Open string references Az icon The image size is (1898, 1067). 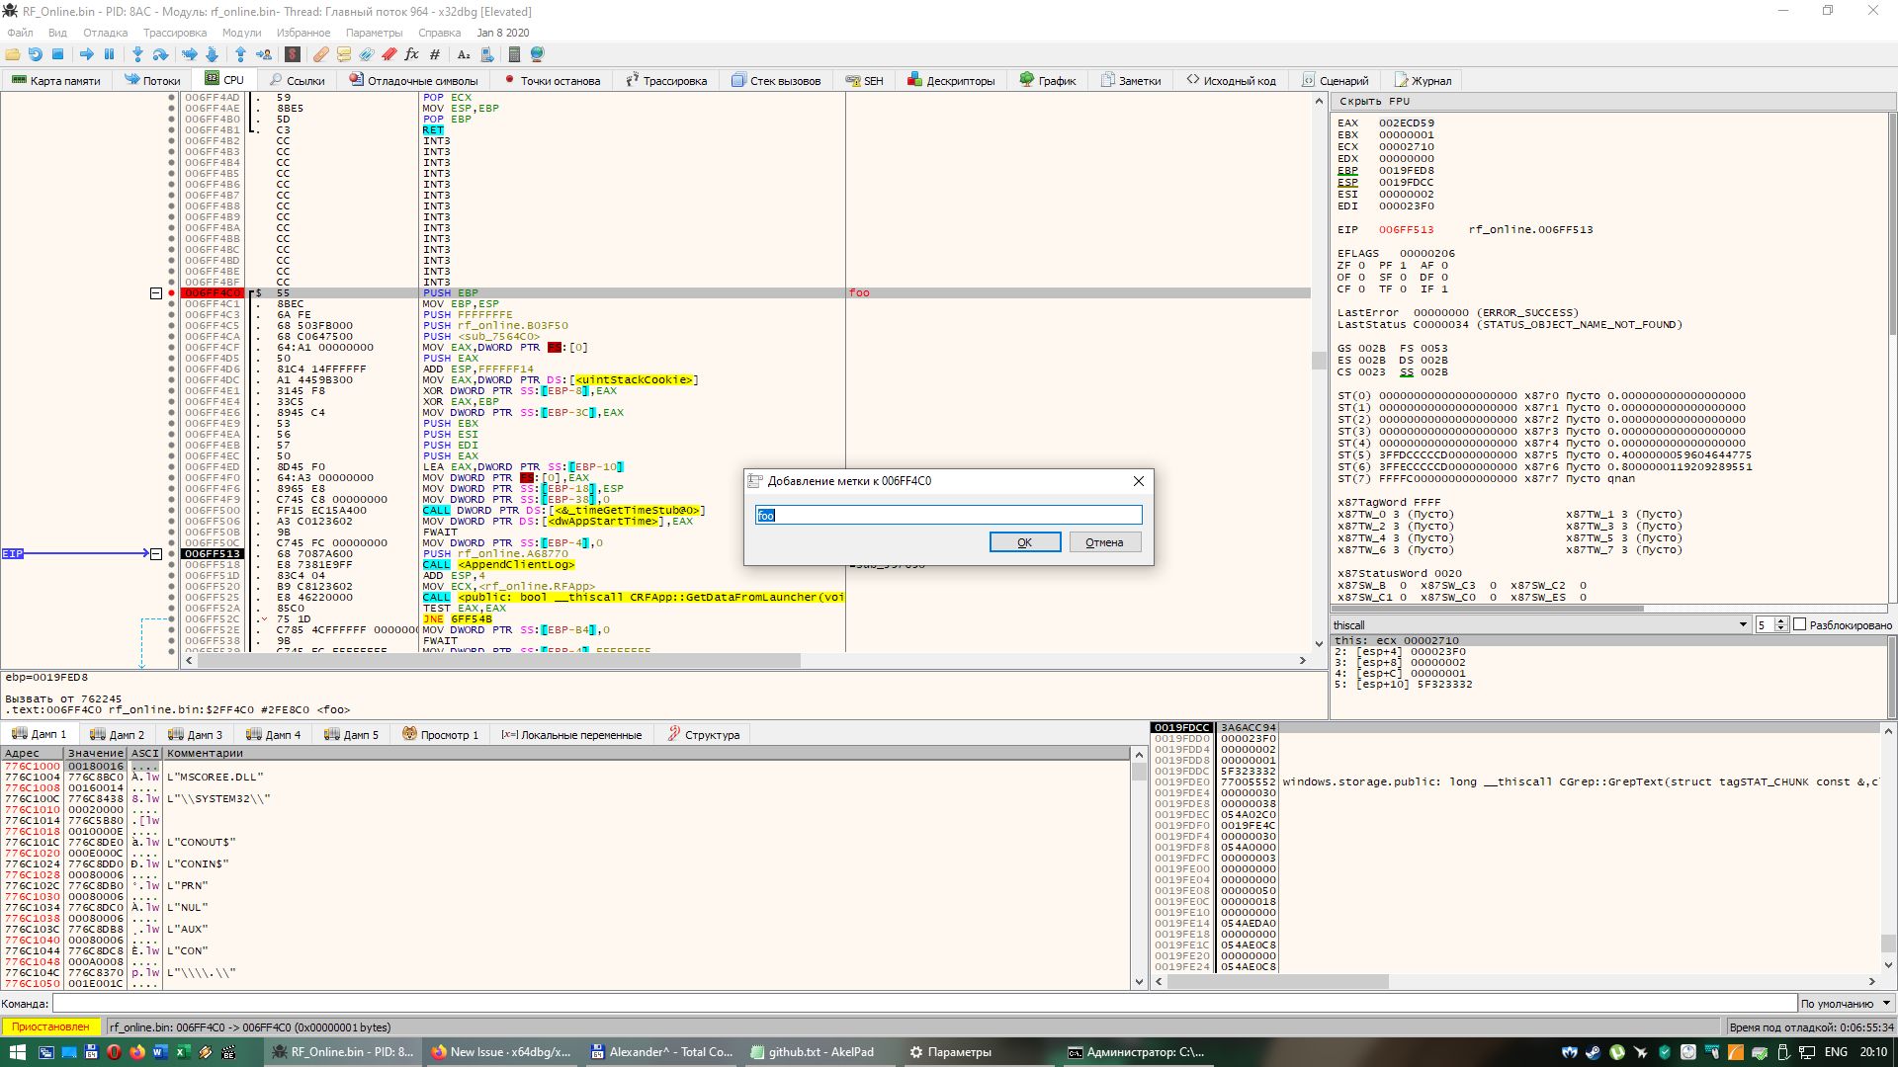pyautogui.click(x=464, y=54)
